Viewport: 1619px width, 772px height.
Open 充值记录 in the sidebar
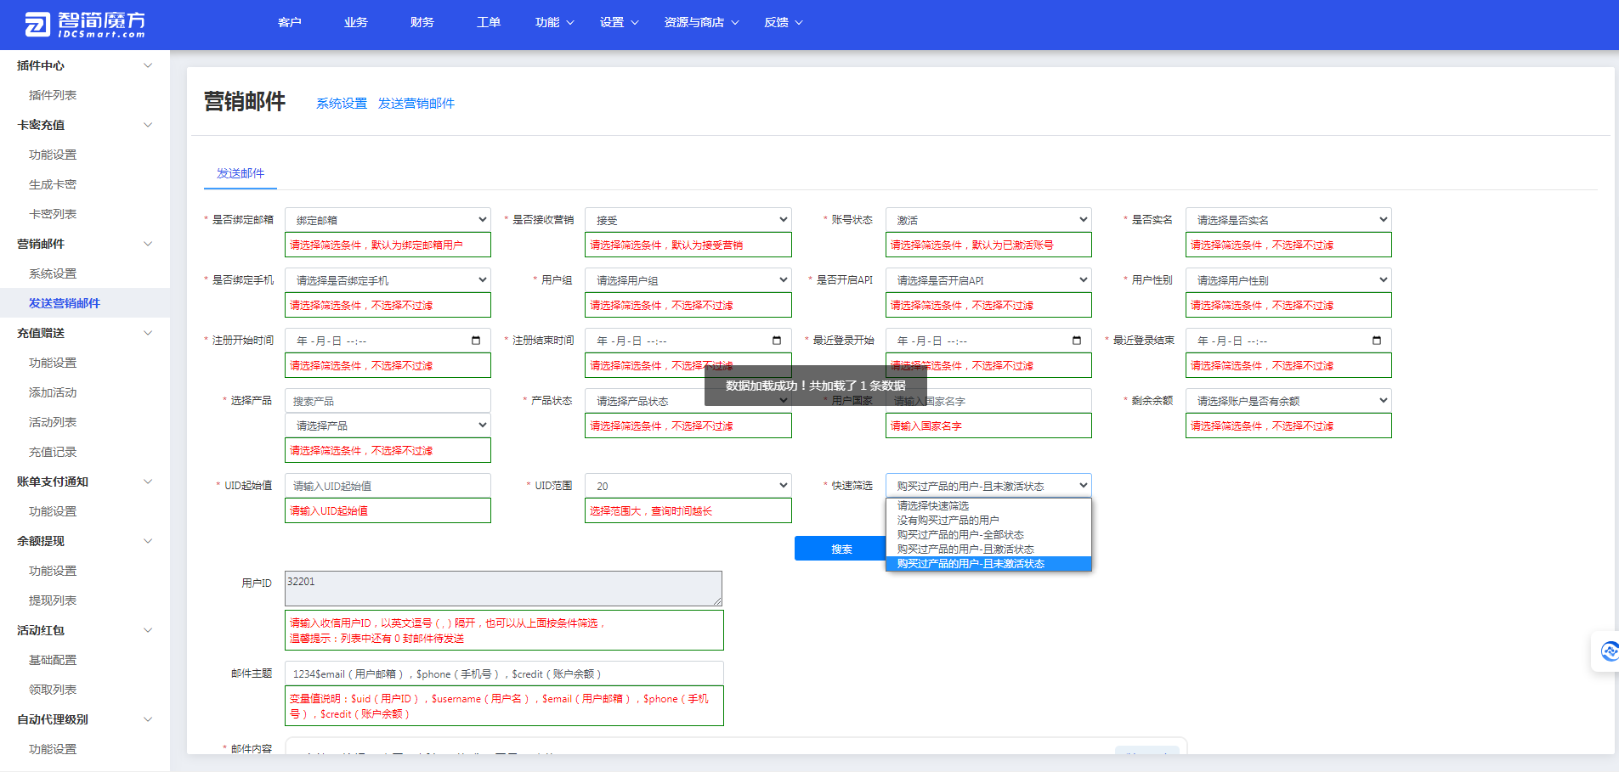53,452
